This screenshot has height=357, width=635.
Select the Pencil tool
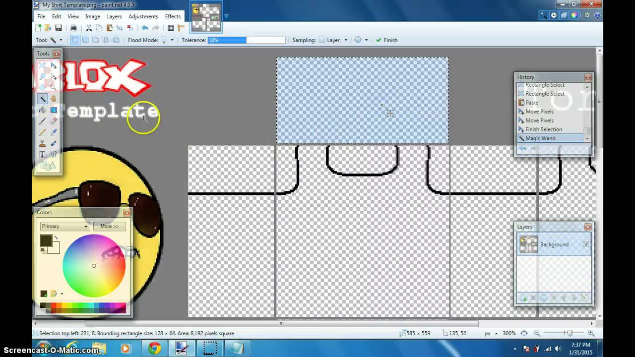pyautogui.click(x=43, y=132)
